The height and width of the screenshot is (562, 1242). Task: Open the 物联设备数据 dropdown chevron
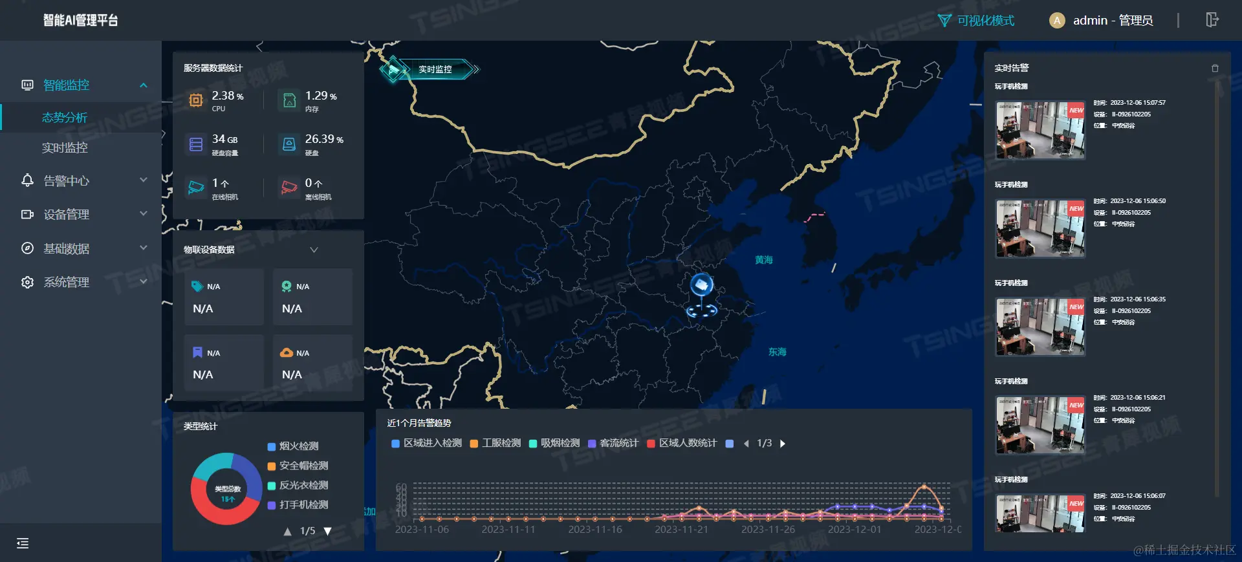[x=314, y=250]
